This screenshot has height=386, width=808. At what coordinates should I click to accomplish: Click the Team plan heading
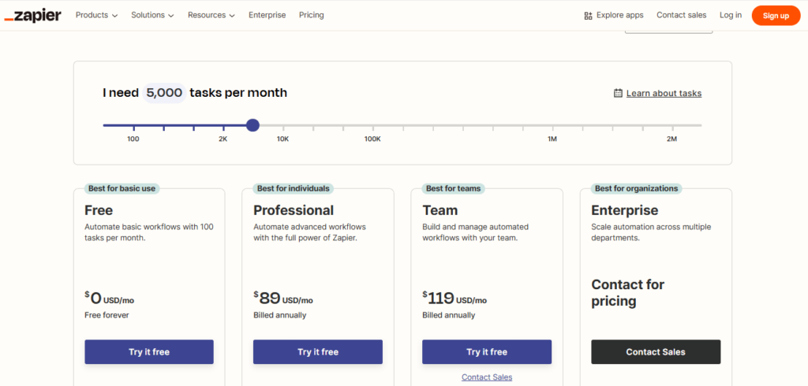tap(440, 210)
